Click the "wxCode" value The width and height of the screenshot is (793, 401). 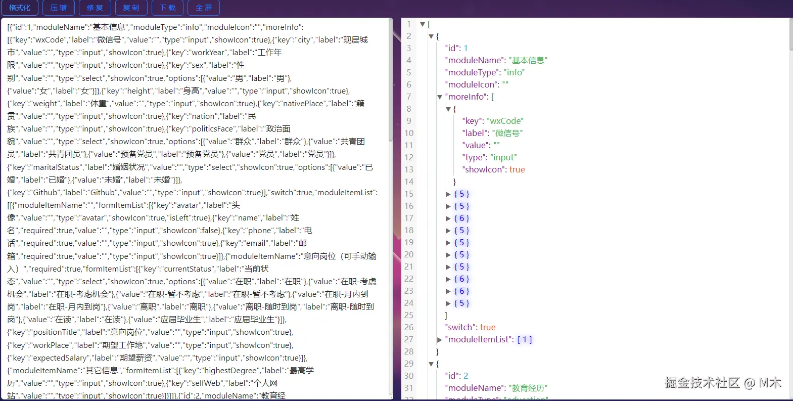(505, 121)
